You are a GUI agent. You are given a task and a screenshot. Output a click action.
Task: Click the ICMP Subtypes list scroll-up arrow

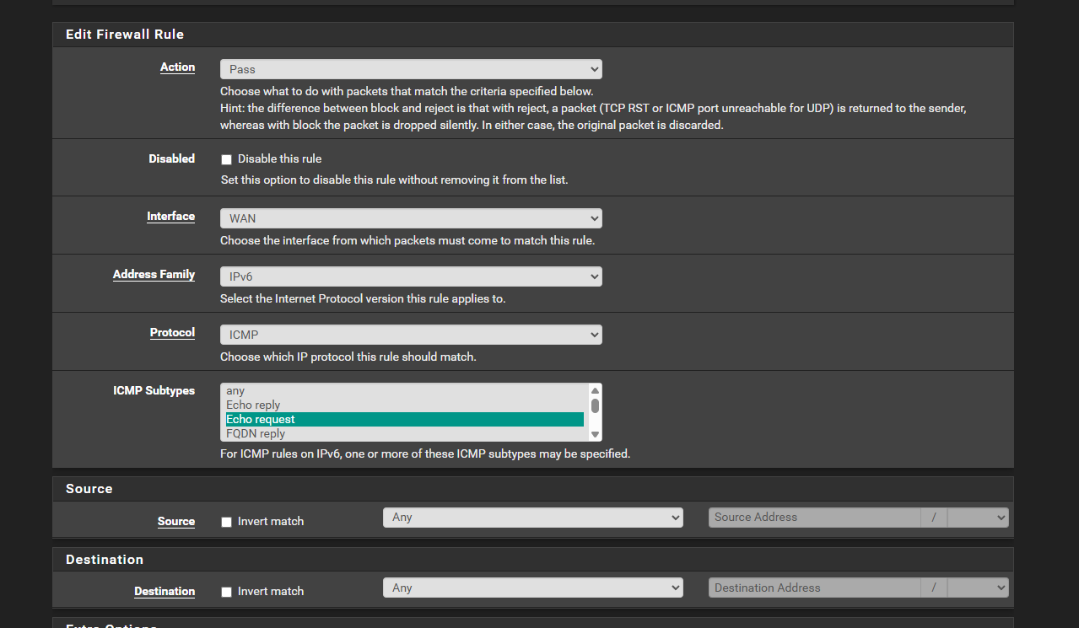[x=595, y=390]
